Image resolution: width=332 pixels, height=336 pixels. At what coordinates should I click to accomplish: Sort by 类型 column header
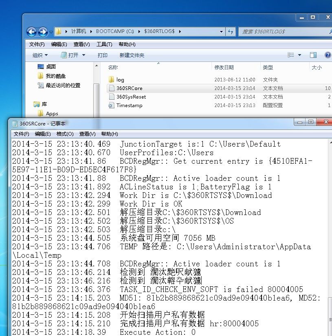pos(268,68)
